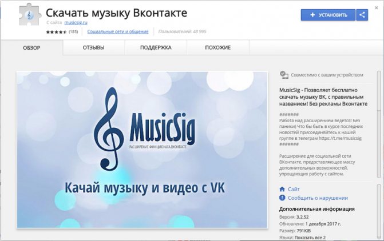384x241 pixels.
Task: Click the lower sidebar scrollbar
Action: (379, 211)
